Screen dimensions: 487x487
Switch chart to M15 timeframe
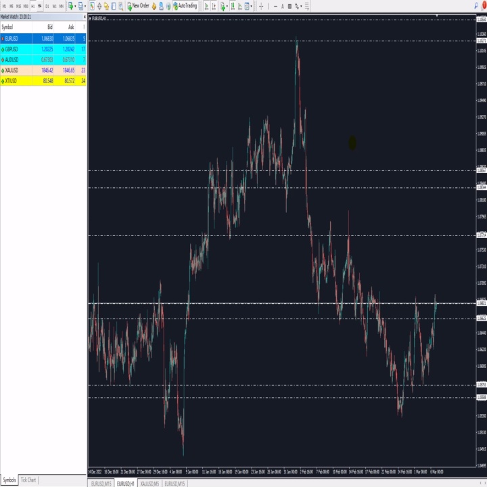pyautogui.click(x=18, y=6)
